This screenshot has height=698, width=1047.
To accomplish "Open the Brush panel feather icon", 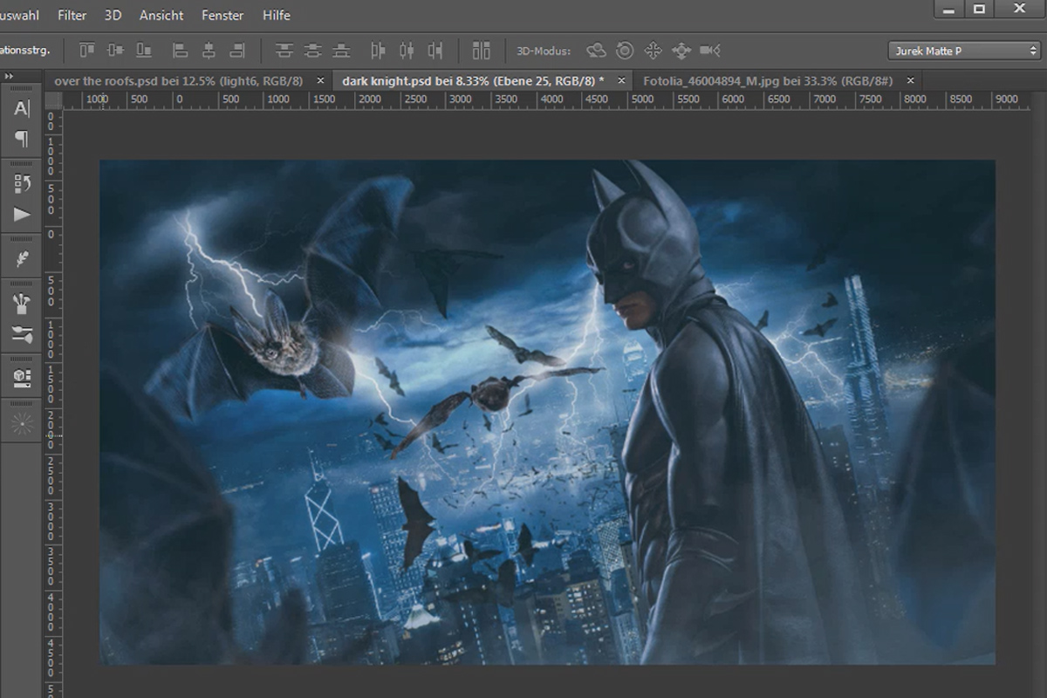I will pos(22,258).
